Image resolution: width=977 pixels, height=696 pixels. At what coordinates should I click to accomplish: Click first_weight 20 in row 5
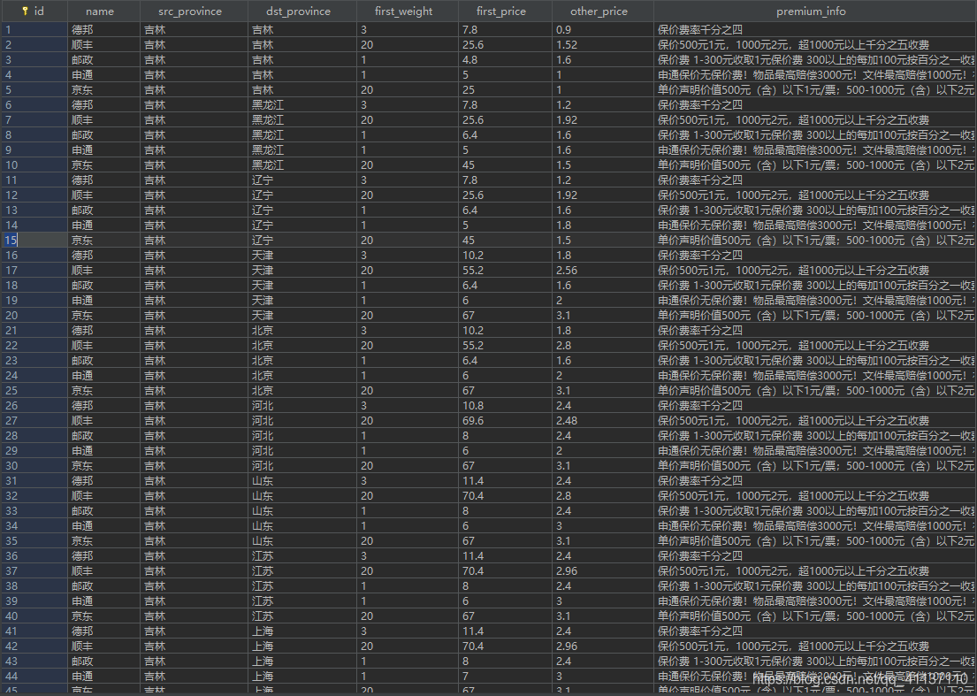[x=408, y=89]
